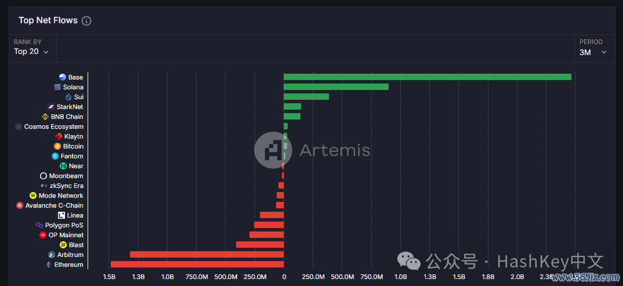Screen dimensions: 623x286
Task: Click the Fantom logo icon
Action: point(55,156)
